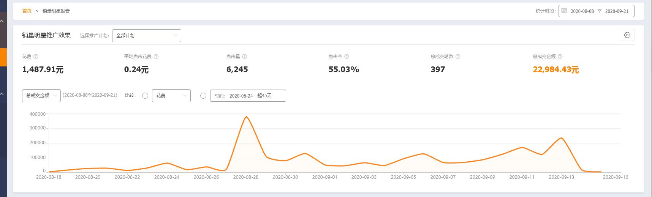Click the 销量明星推广效果 section title
Screen dimensions: 652x197
click(46, 35)
